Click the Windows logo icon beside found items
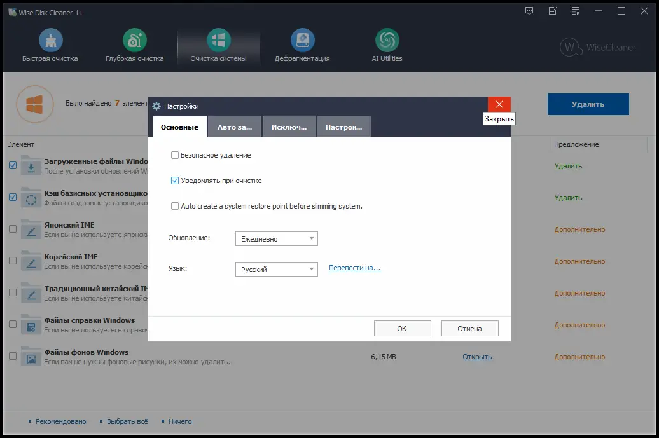 pos(35,104)
